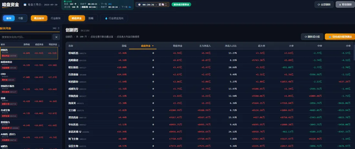Click 刷新成分股 button
This screenshot has width=355, height=149.
[312, 37]
